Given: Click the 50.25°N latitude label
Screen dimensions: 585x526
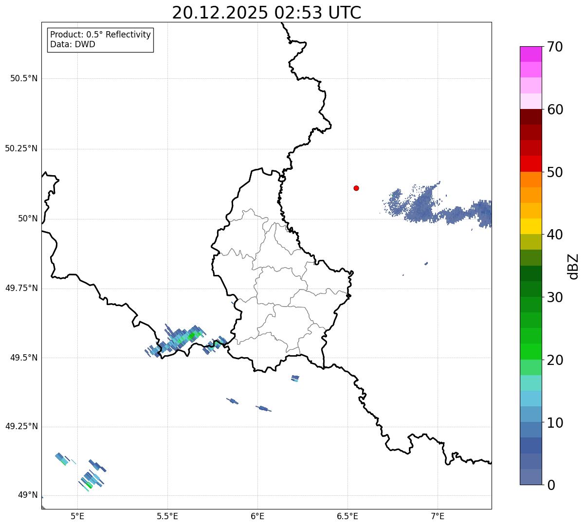Looking at the screenshot, I should (x=21, y=148).
